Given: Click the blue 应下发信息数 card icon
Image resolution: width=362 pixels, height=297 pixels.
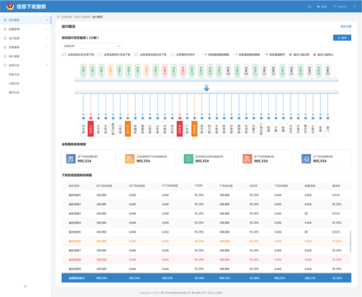Looking at the screenshot, I should pos(70,159).
